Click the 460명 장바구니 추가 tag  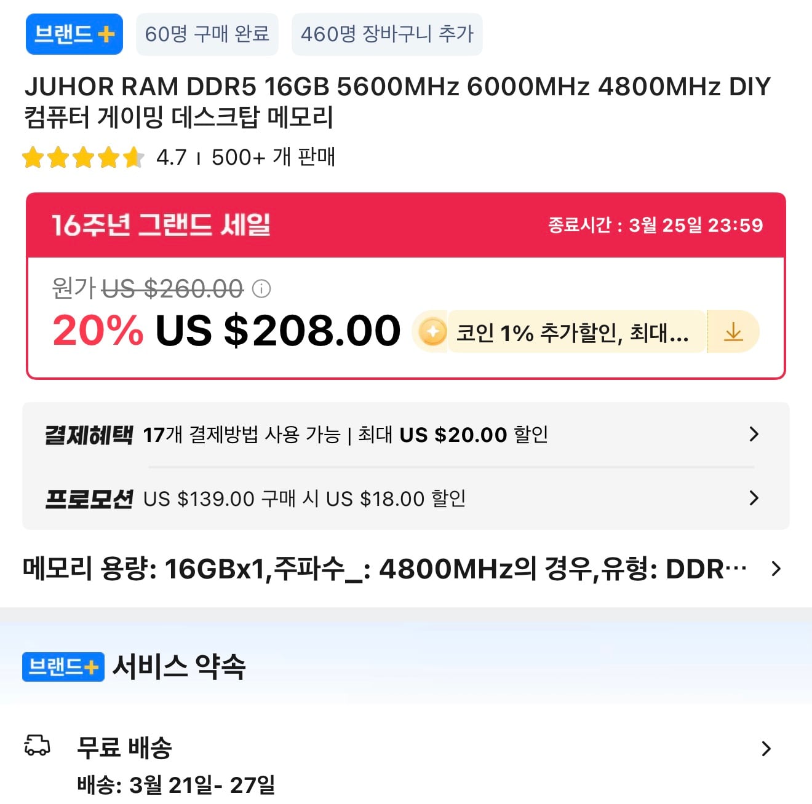(387, 34)
